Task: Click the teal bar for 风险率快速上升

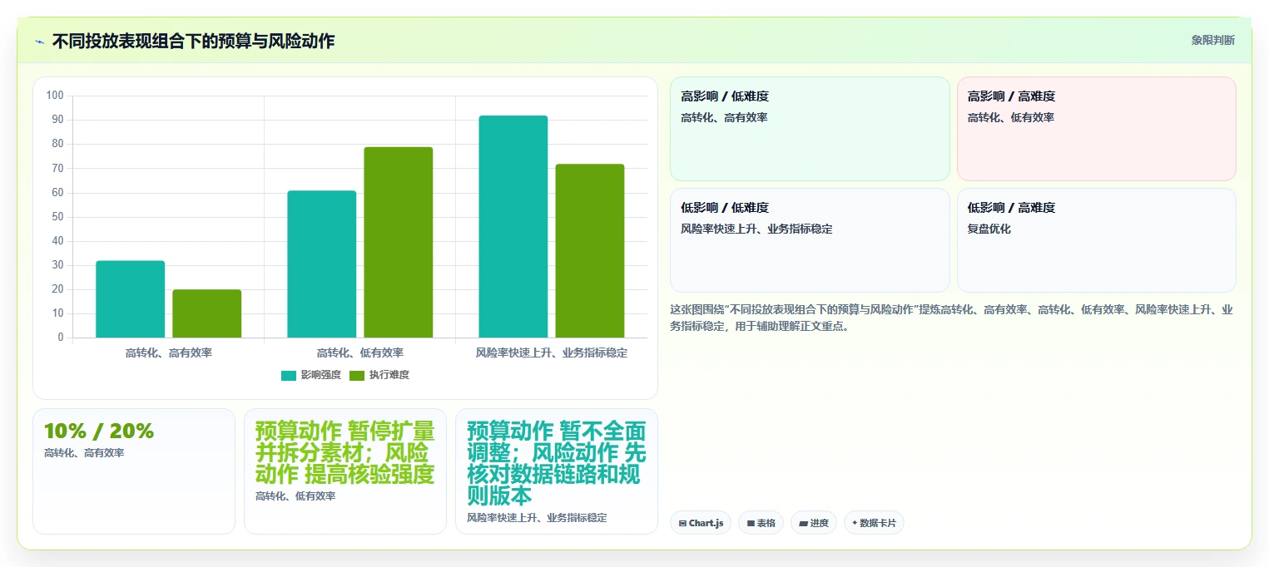Action: [513, 227]
